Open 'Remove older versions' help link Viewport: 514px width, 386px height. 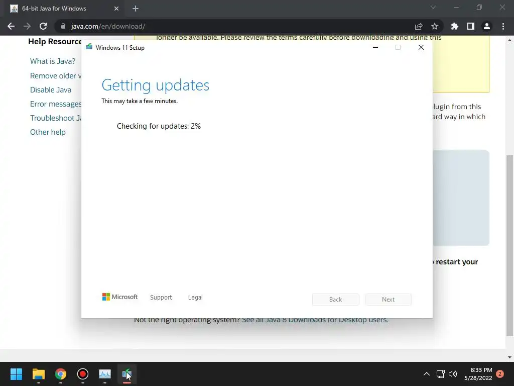(x=55, y=75)
